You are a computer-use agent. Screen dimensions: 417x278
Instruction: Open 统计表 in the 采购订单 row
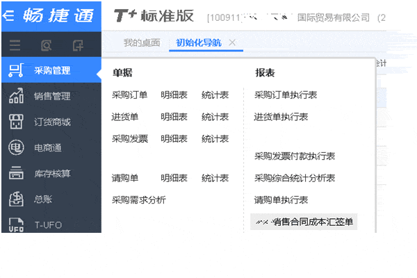click(x=215, y=95)
